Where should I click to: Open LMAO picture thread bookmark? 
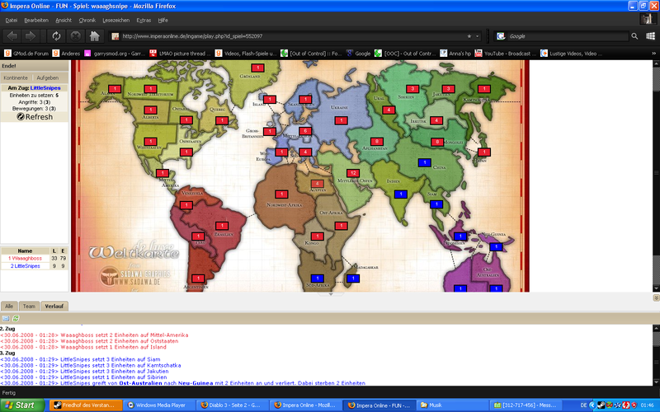(181, 54)
